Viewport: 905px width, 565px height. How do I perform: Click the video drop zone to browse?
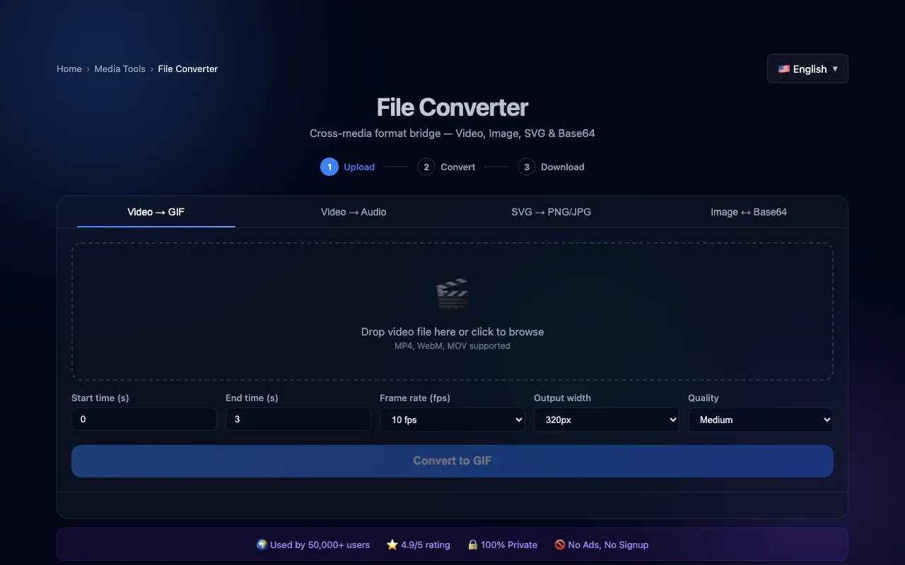tap(452, 311)
